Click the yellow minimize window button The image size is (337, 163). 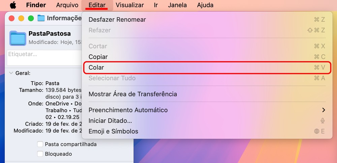pyautogui.click(x=21, y=18)
